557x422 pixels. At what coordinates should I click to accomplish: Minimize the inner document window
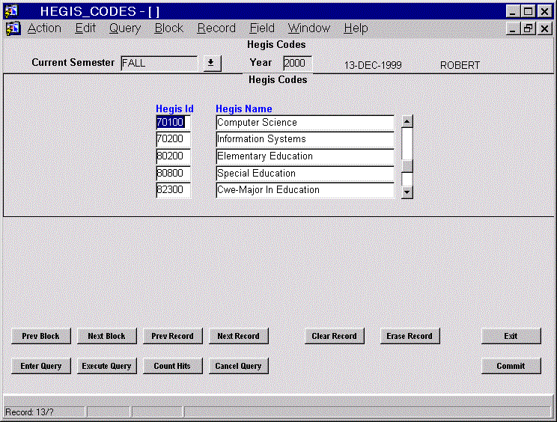pyautogui.click(x=513, y=28)
